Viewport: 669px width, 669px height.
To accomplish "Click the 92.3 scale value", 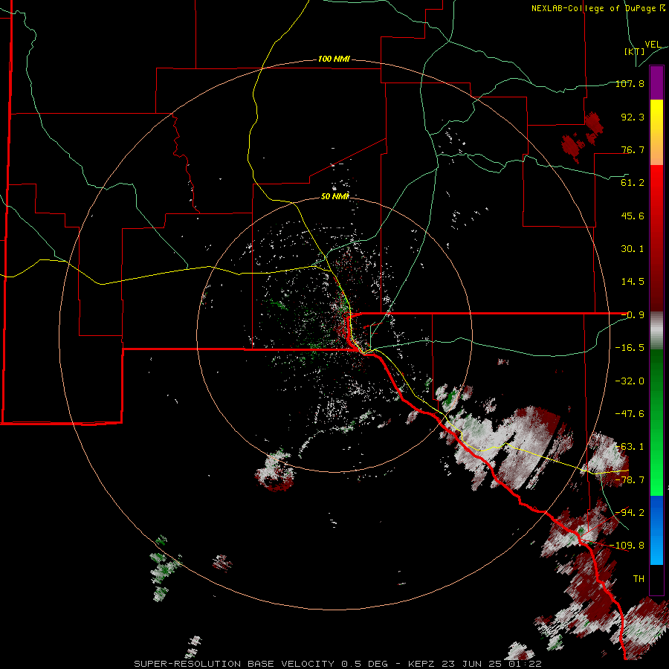I will [633, 117].
